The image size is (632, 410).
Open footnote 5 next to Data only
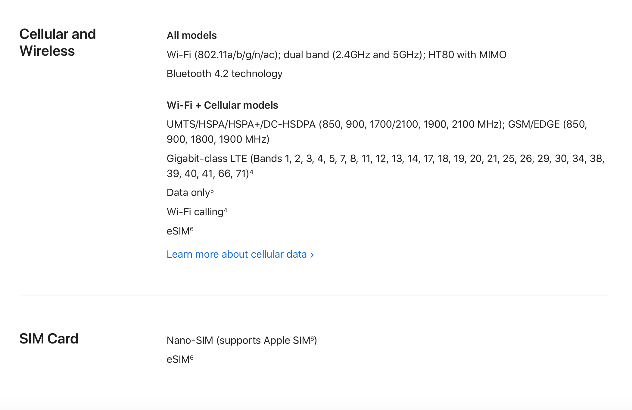point(212,191)
